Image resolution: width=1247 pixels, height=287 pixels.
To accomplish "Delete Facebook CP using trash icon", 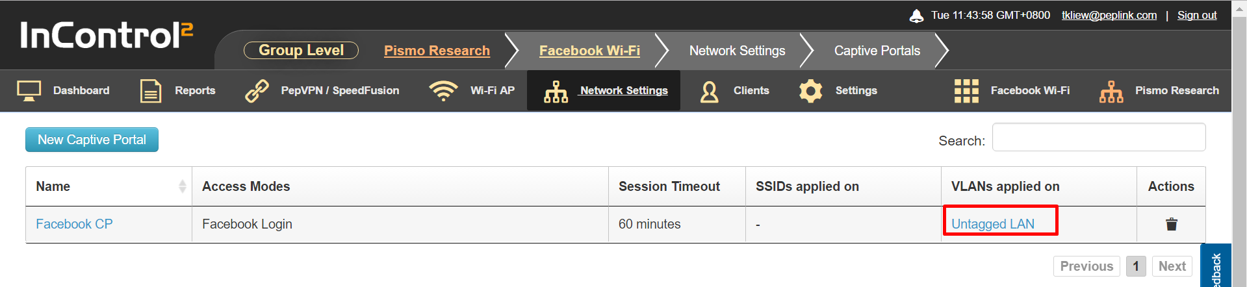I will pos(1171,224).
